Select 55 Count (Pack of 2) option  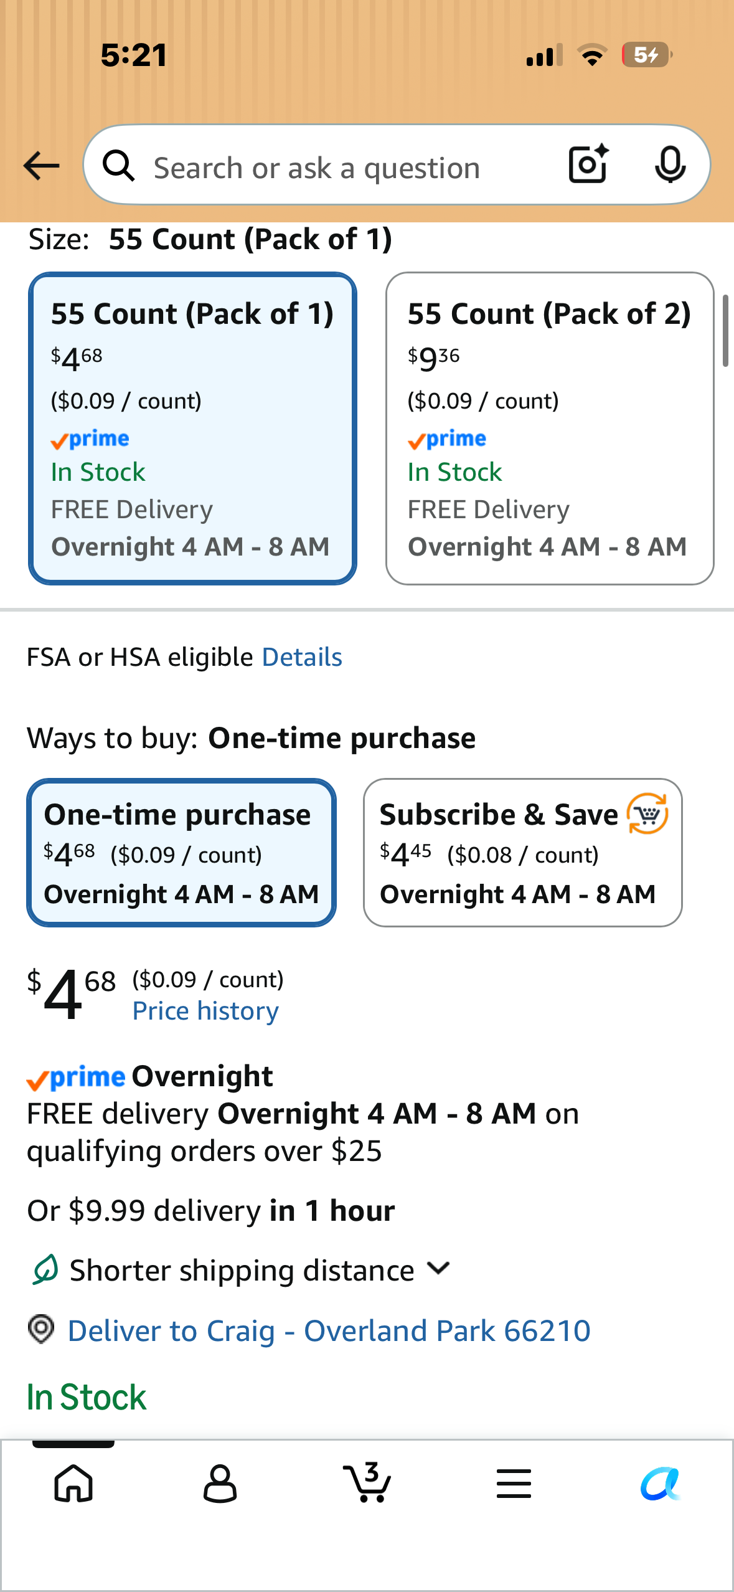pyautogui.click(x=550, y=429)
